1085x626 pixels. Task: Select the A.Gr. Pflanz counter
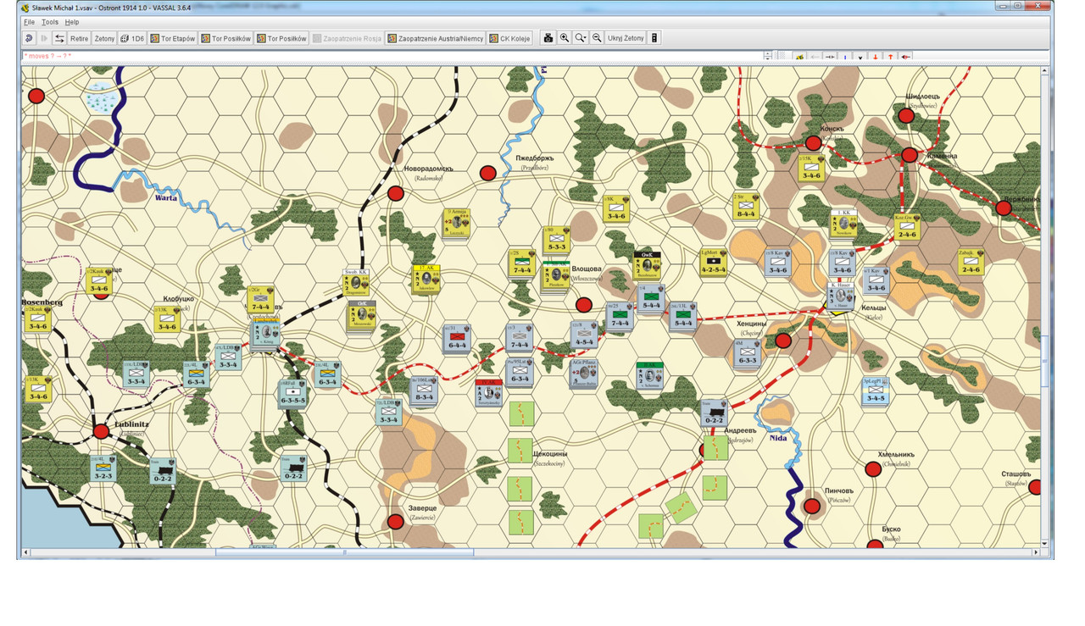pyautogui.click(x=584, y=374)
